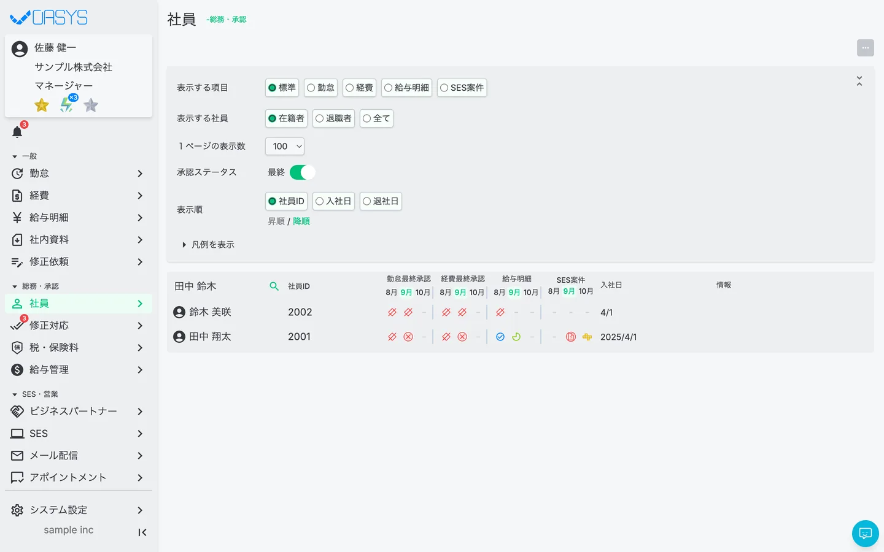Open the 勤怠 sidebar menu
The height and width of the screenshot is (552, 884).
pos(79,174)
